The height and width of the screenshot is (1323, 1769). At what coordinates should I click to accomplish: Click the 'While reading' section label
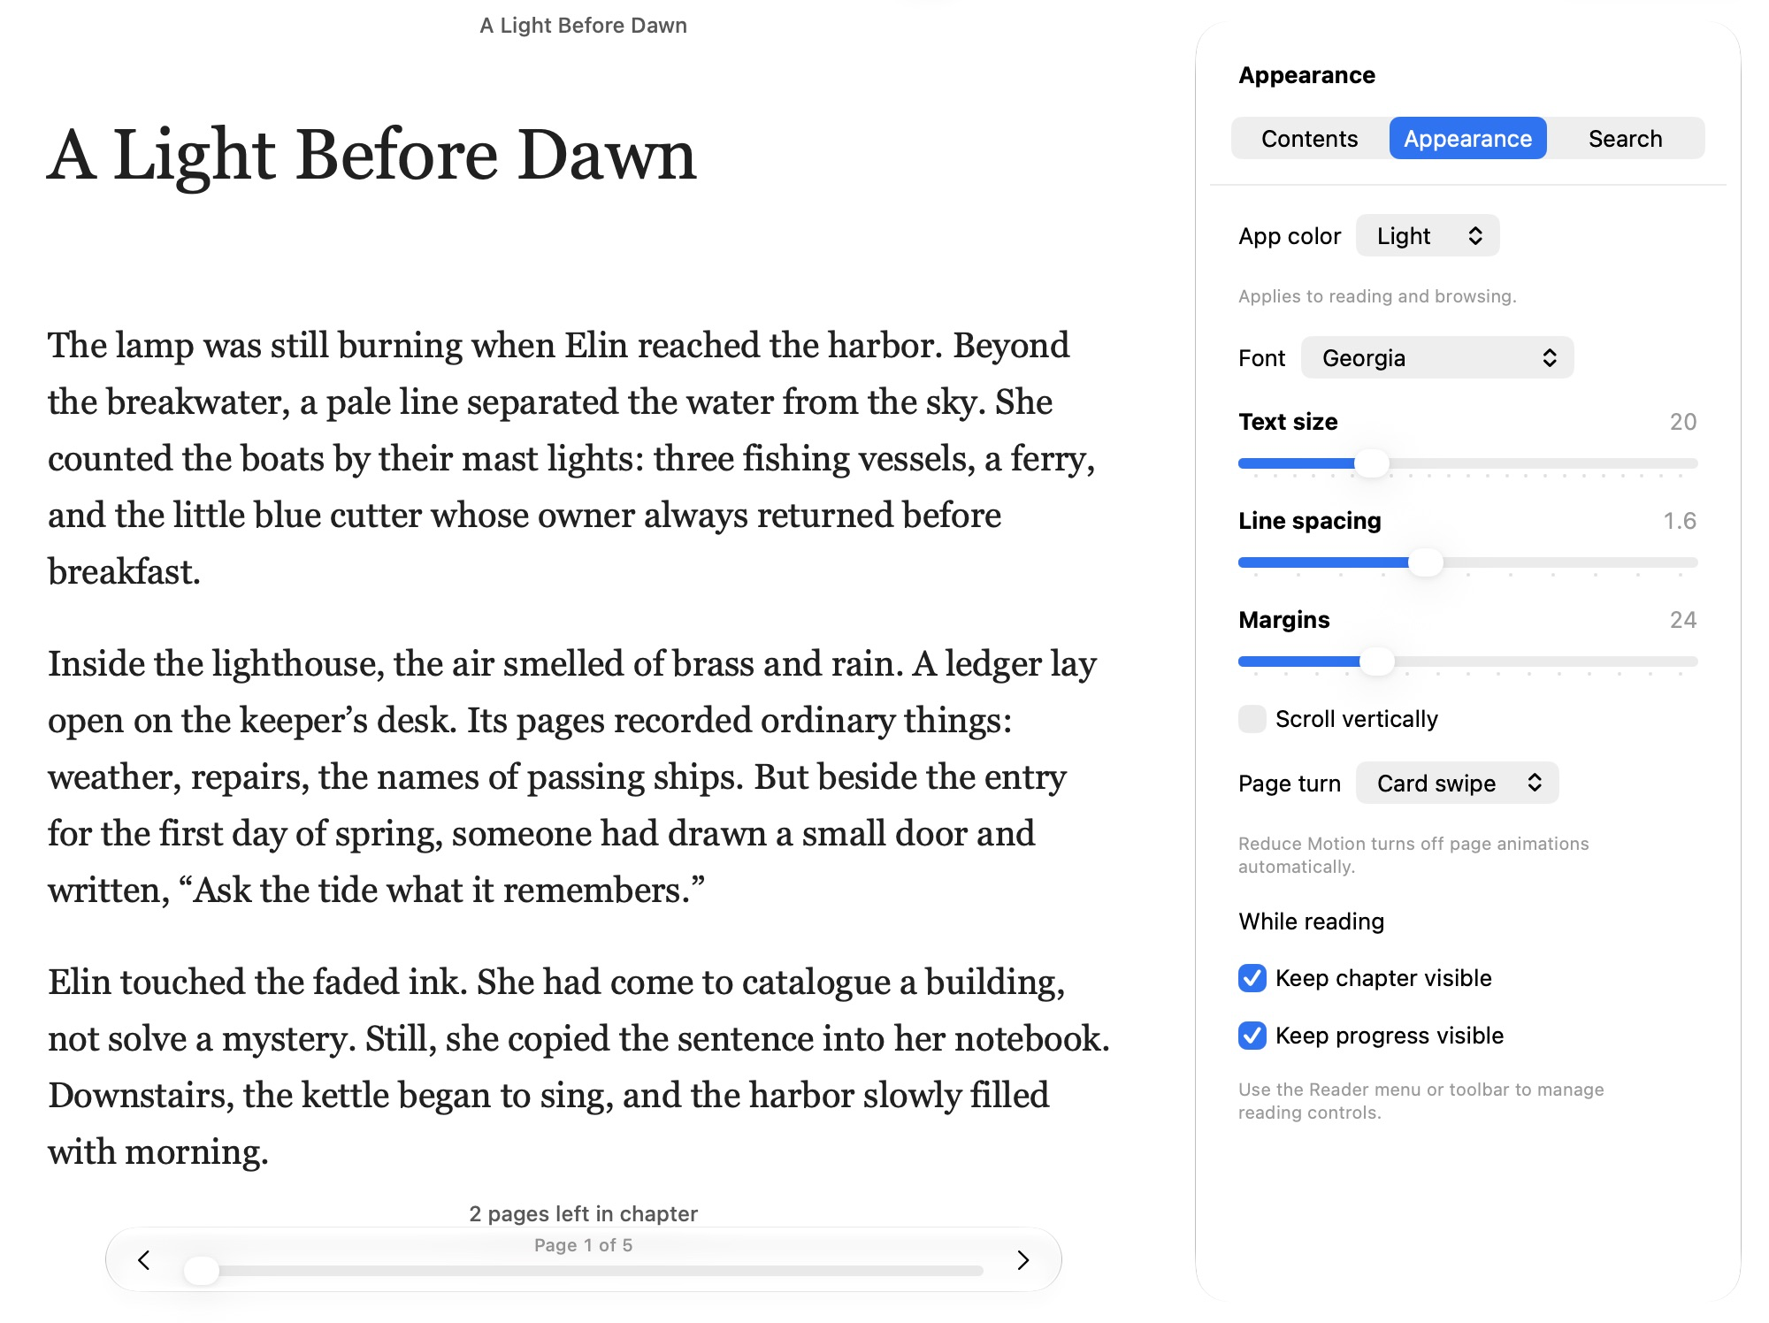pos(1312,922)
